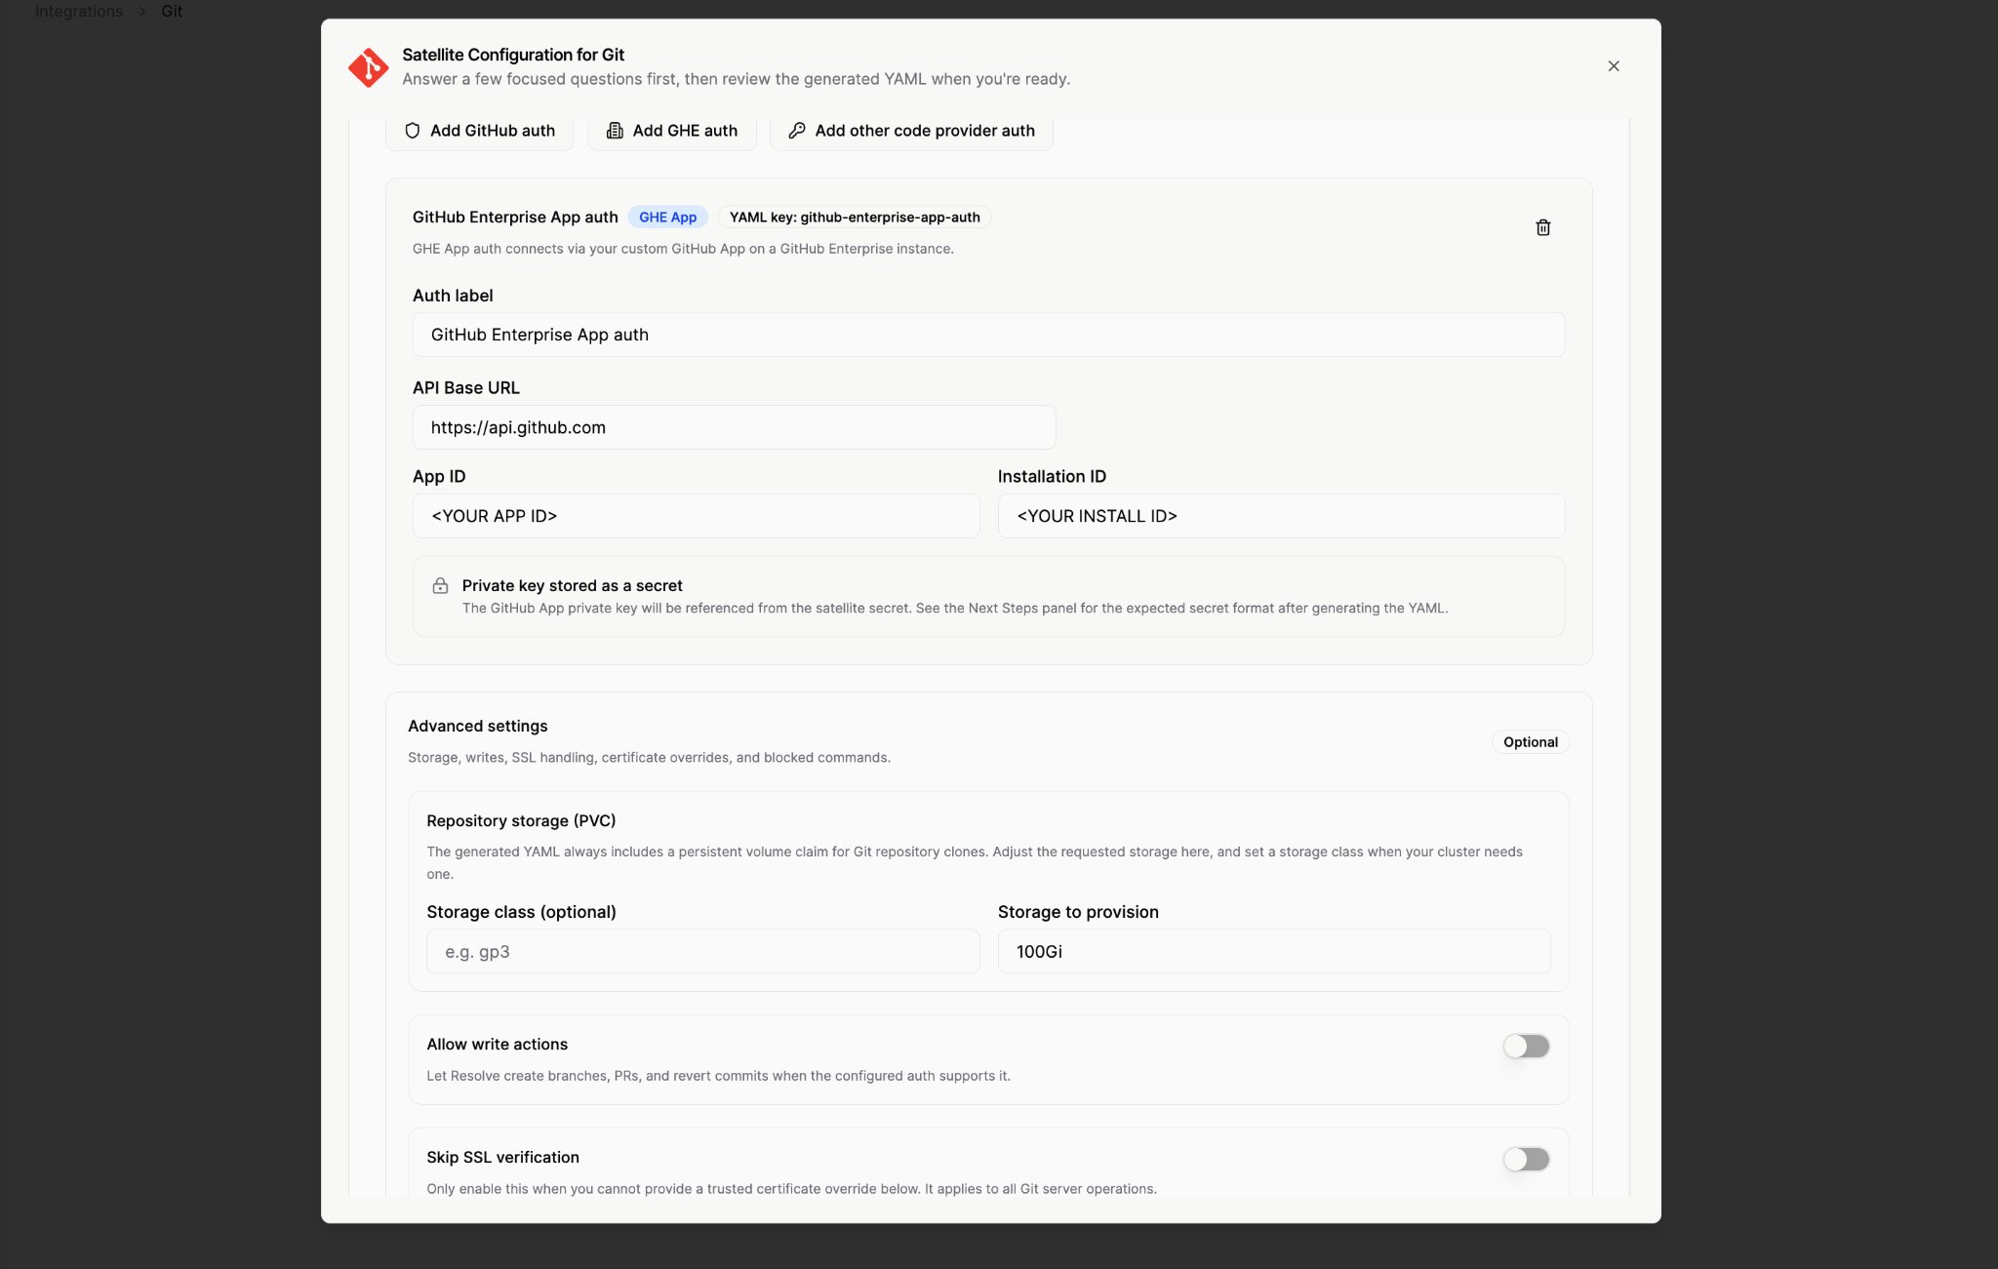Click the Storage class (optional) field

click(702, 951)
